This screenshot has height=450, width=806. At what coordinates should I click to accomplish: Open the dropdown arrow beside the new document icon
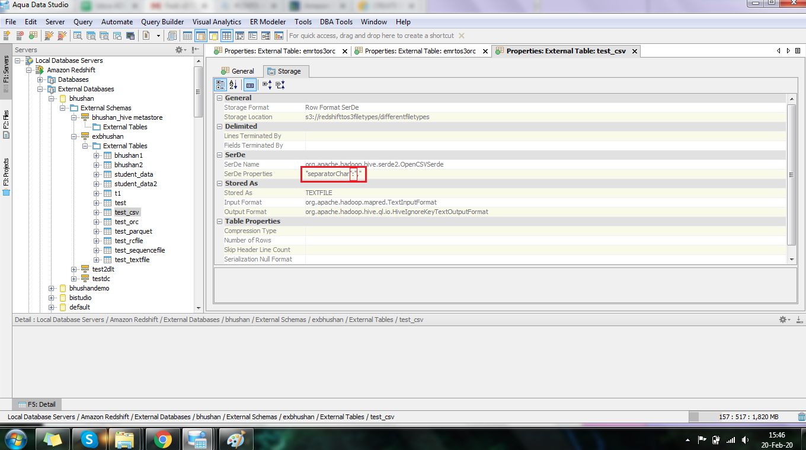[x=158, y=36]
